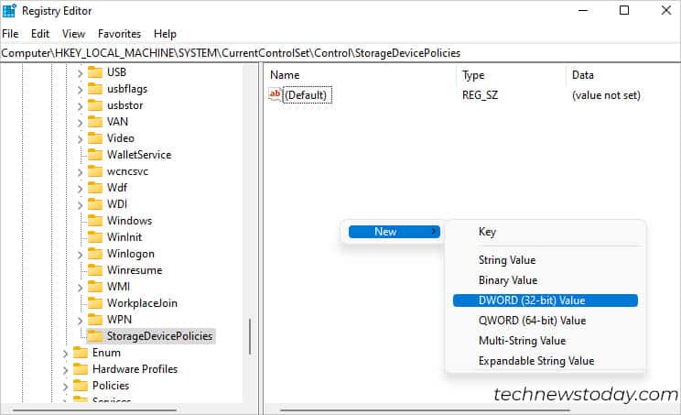
Task: Open the Edit menu
Action: click(40, 34)
